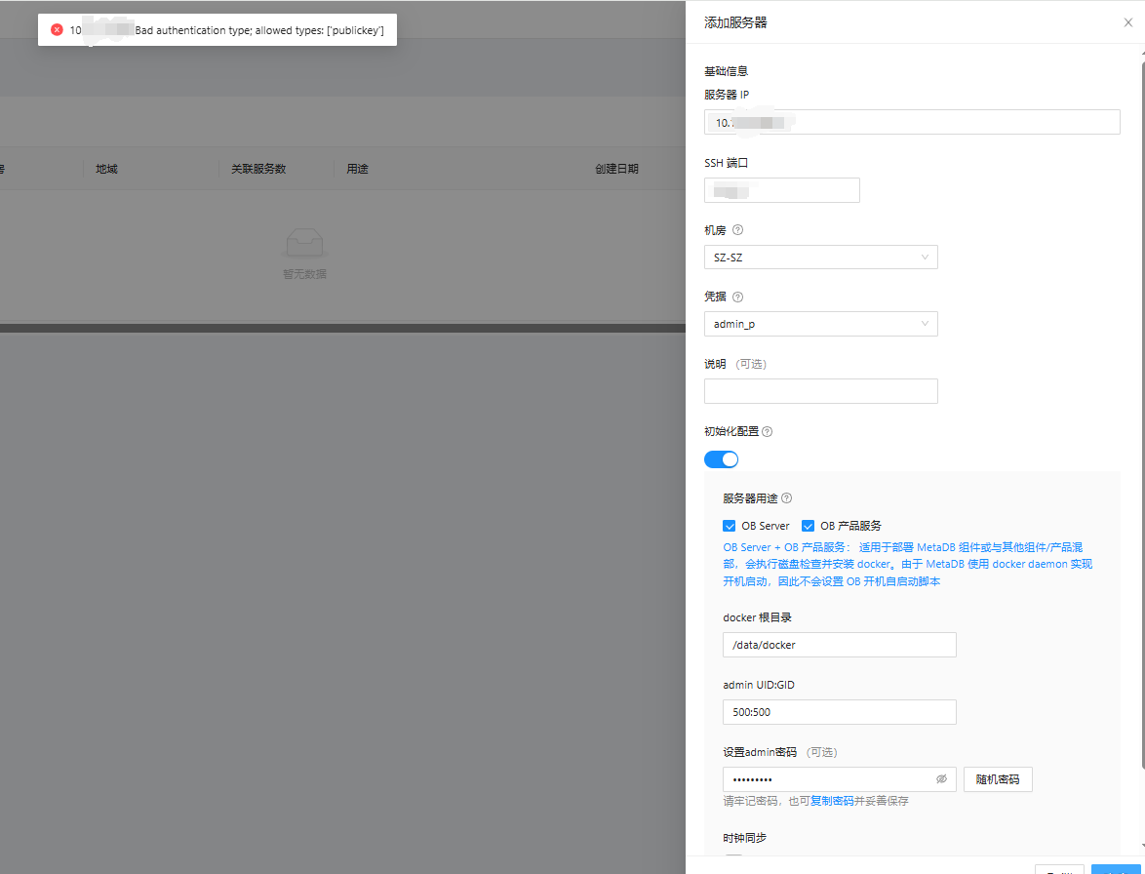Click the 随机密码 button
Screen dimensions: 1145x874
point(998,779)
